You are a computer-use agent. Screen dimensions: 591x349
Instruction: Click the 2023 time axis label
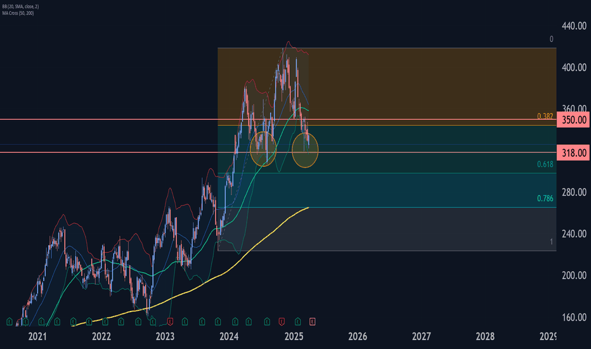click(165, 336)
